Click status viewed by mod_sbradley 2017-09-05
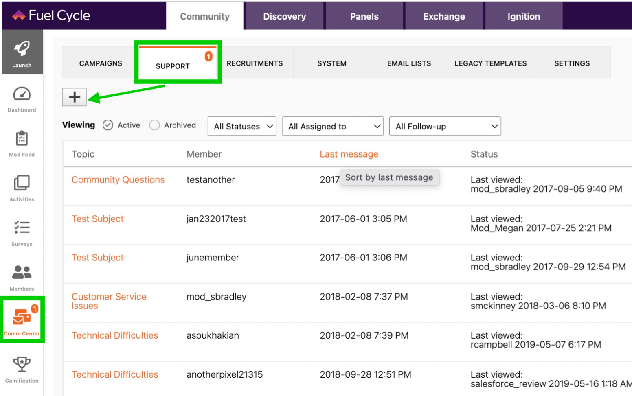 (x=546, y=184)
